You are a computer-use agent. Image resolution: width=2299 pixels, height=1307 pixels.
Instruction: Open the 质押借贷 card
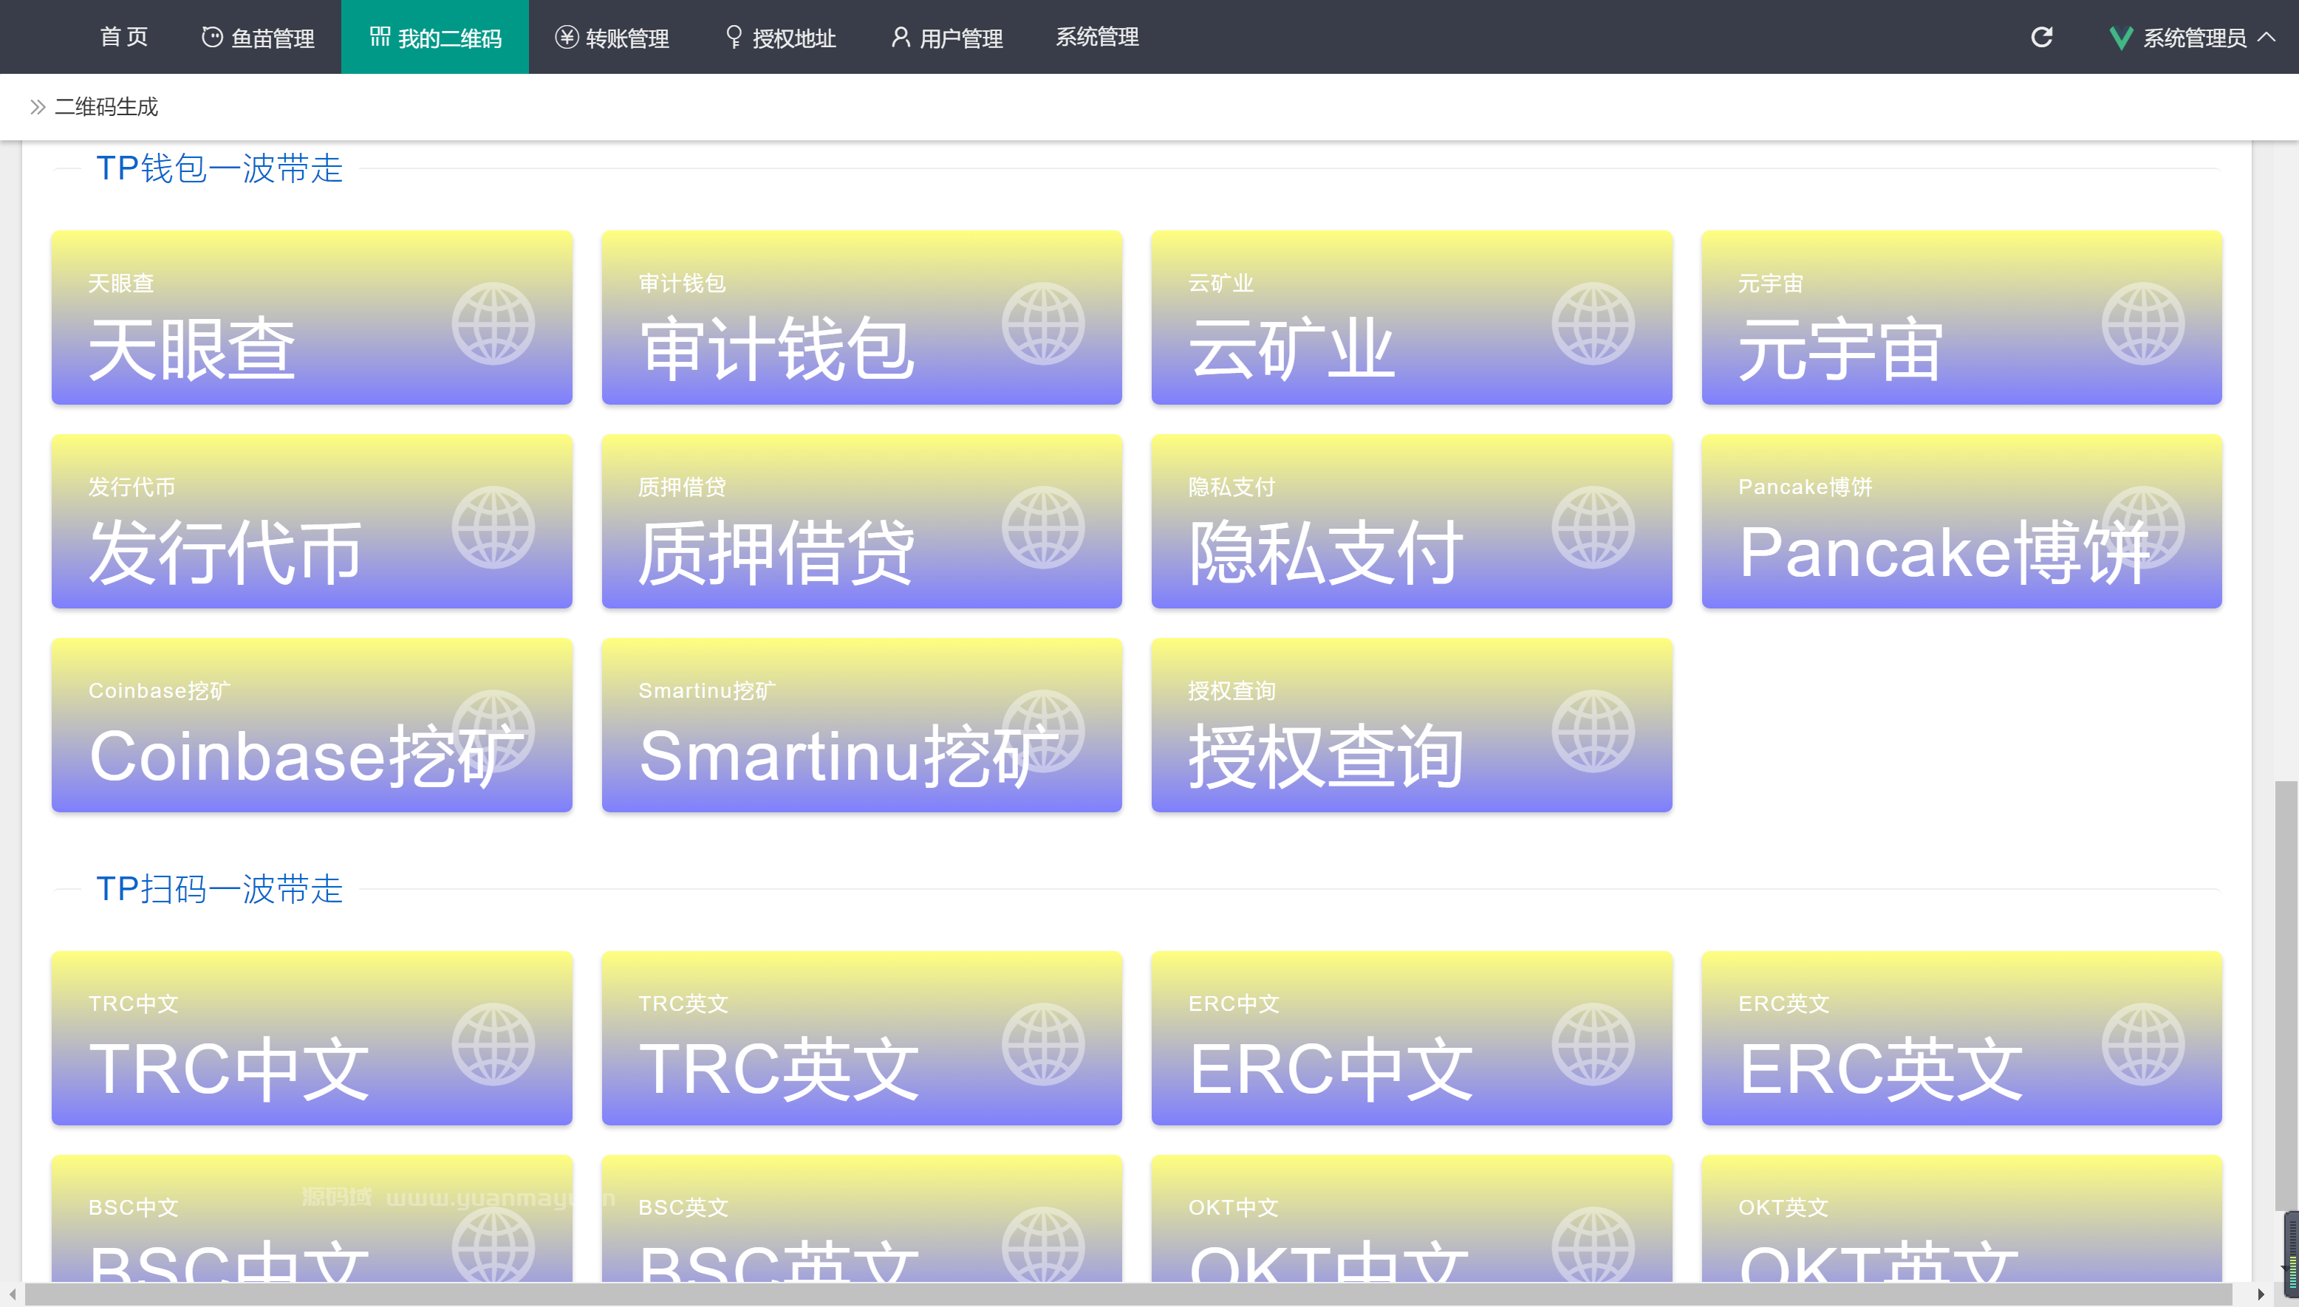coord(861,521)
